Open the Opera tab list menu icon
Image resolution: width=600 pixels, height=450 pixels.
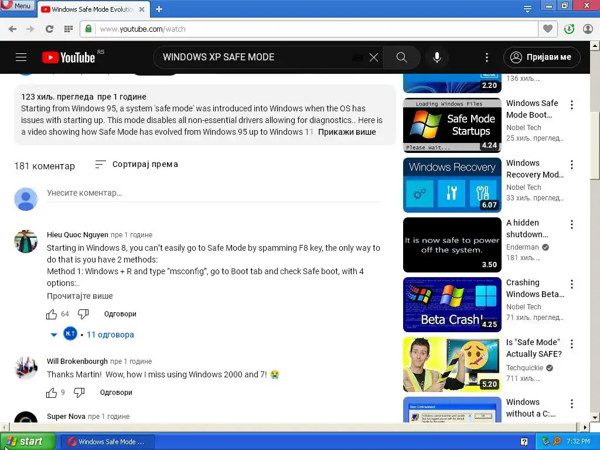[x=528, y=9]
